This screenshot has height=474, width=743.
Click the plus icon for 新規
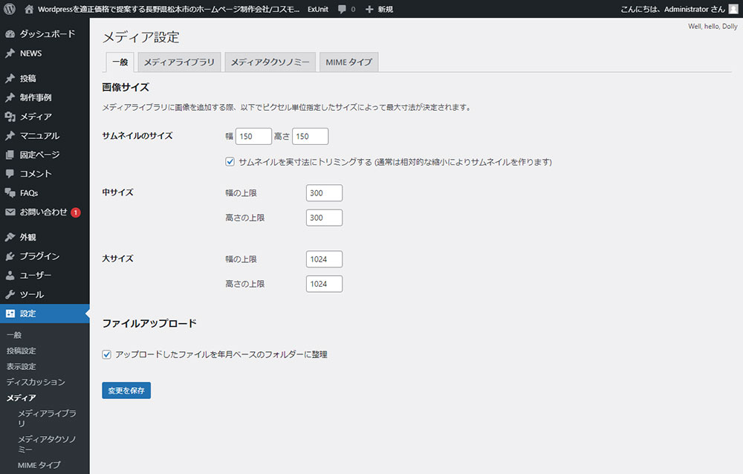[369, 9]
